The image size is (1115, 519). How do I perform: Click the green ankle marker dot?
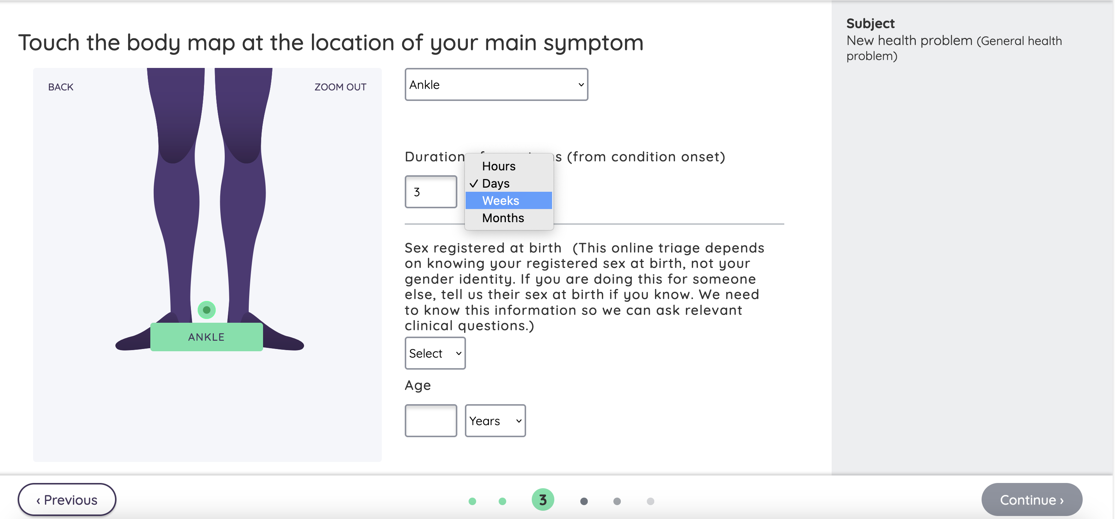(x=206, y=310)
